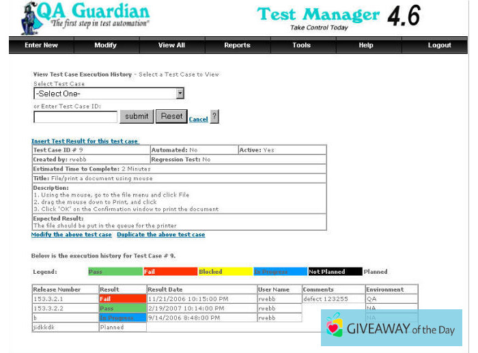Click the red Fail result cell
The height and width of the screenshot is (353, 478).
[x=122, y=298]
